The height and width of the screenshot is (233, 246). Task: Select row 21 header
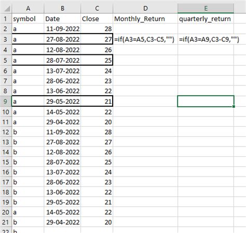pyautogui.click(x=6, y=222)
